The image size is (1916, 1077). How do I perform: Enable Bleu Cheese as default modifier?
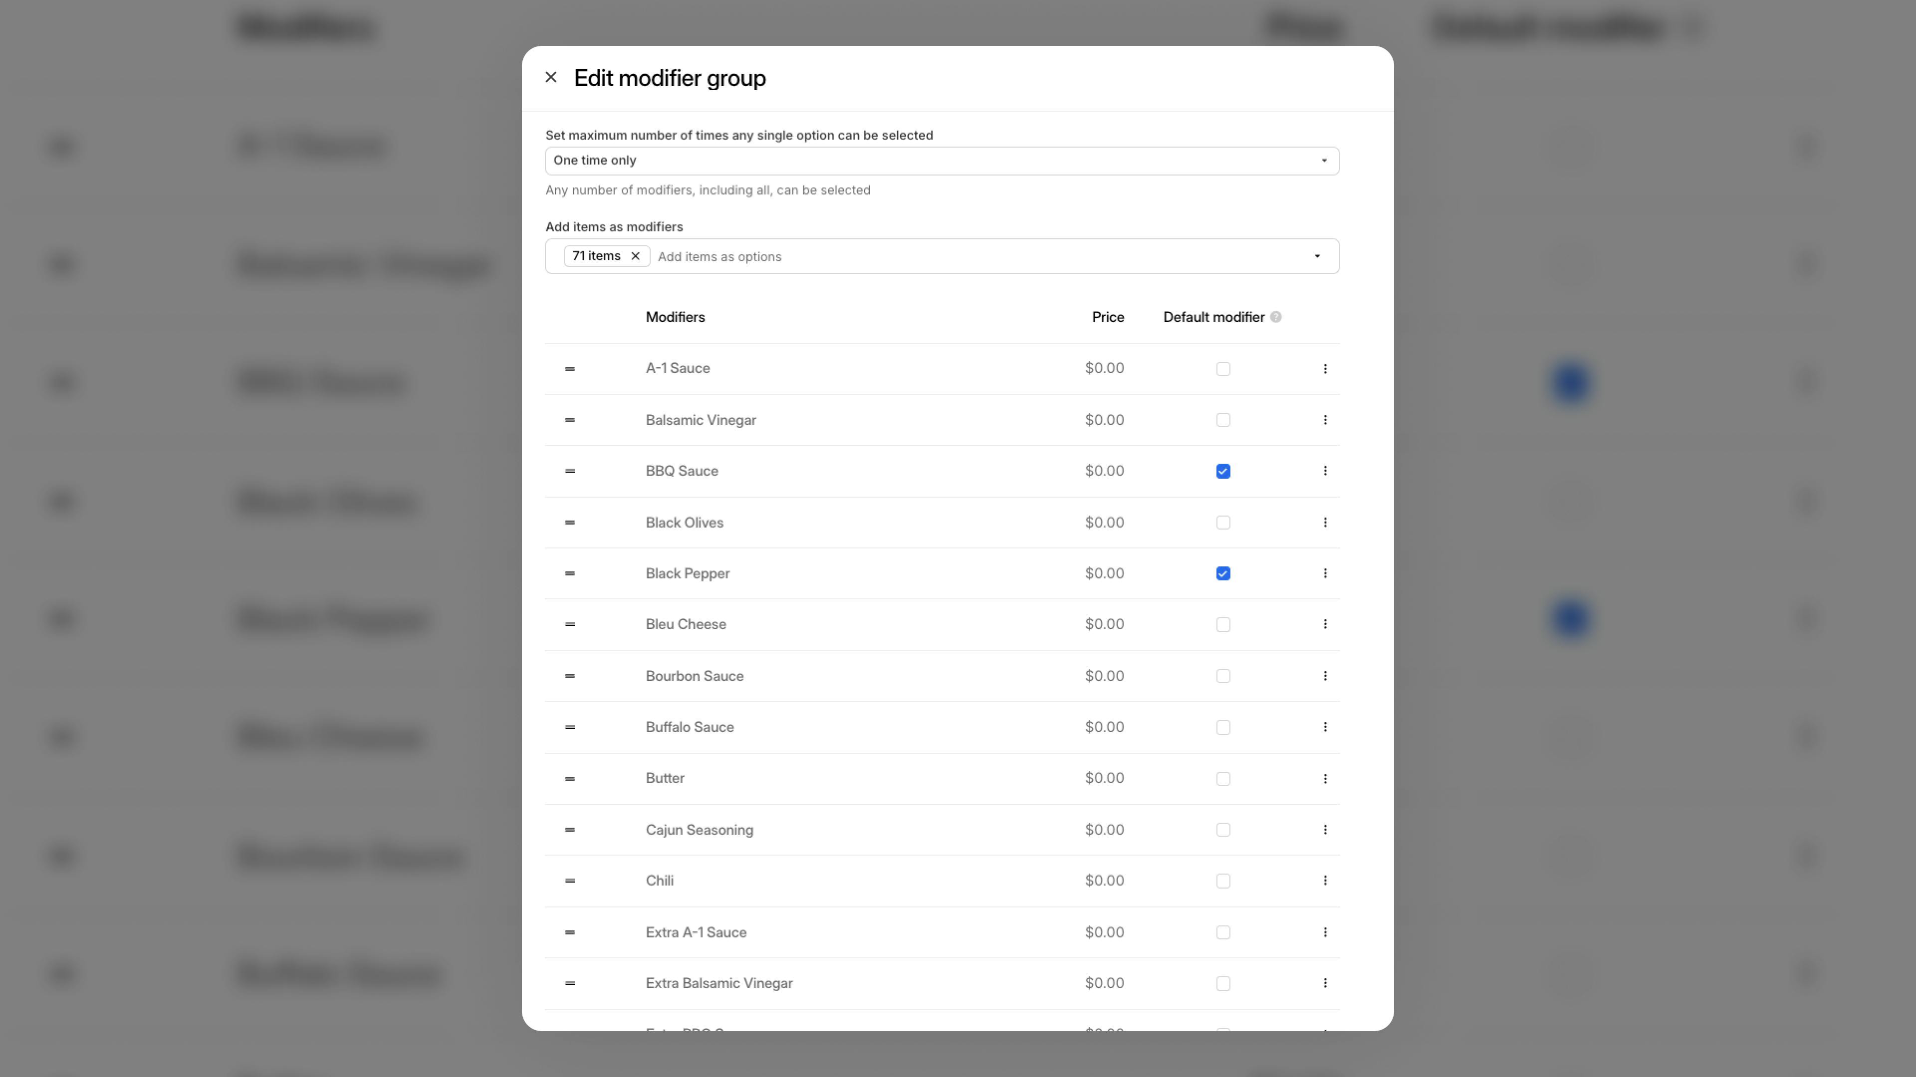coord(1223,625)
